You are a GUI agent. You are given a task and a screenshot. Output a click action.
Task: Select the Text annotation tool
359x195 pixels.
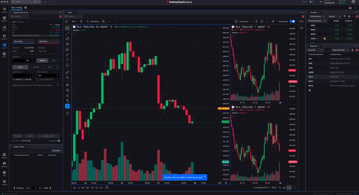[67, 60]
